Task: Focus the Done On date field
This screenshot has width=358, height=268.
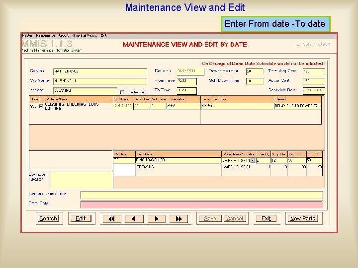Action: coord(190,71)
